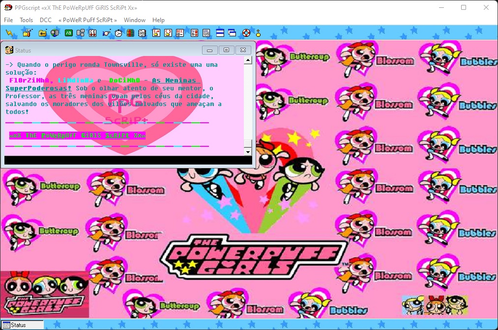Minimize the Status window
498x330 pixels.
click(x=210, y=50)
